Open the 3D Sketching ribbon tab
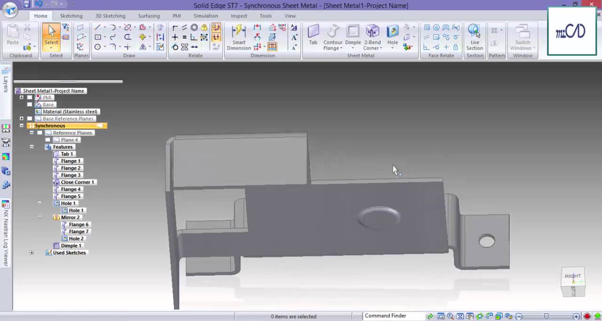Screen dimensions: 602x321 pyautogui.click(x=110, y=16)
